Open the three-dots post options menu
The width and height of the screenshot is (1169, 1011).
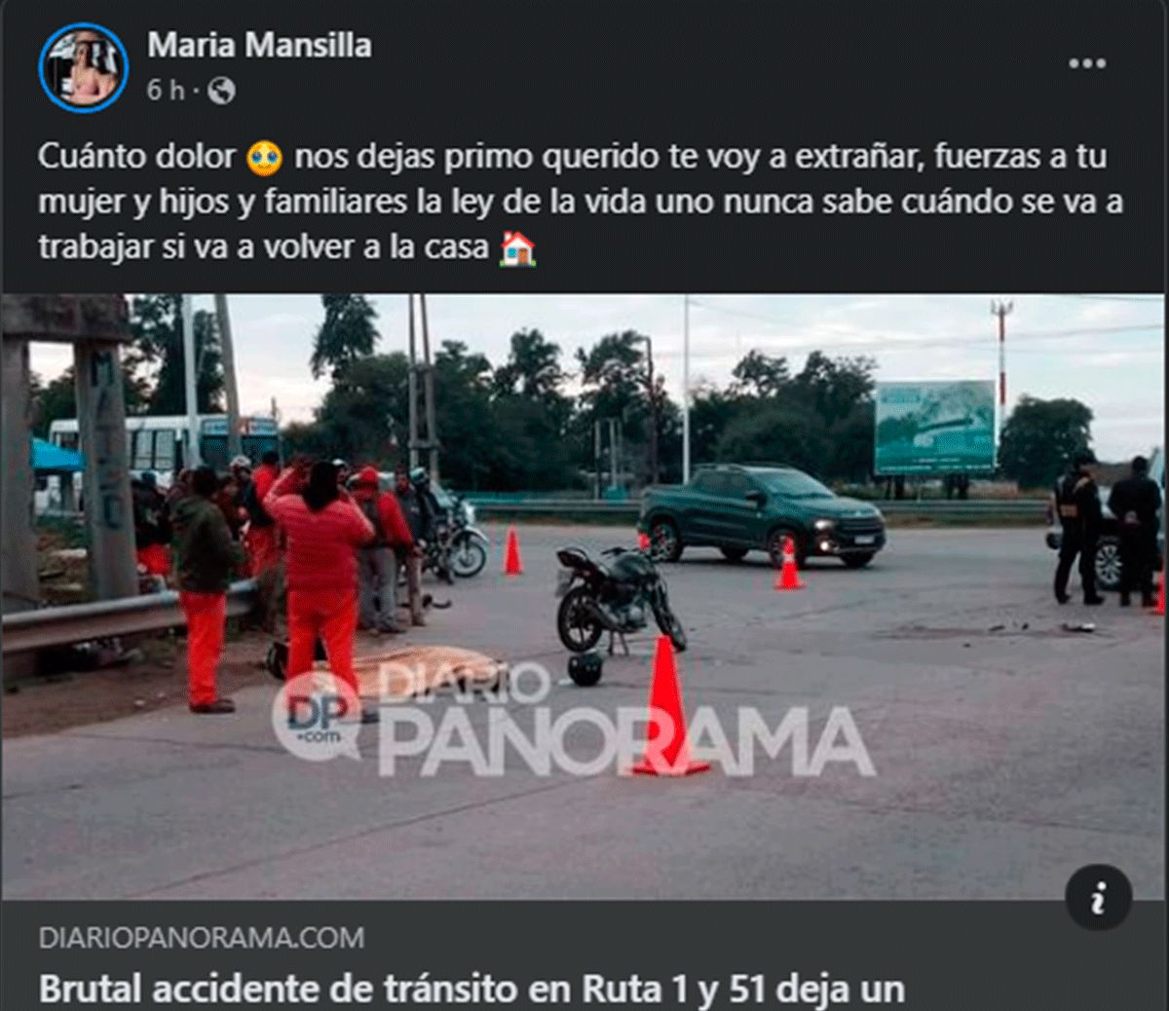tap(1087, 64)
